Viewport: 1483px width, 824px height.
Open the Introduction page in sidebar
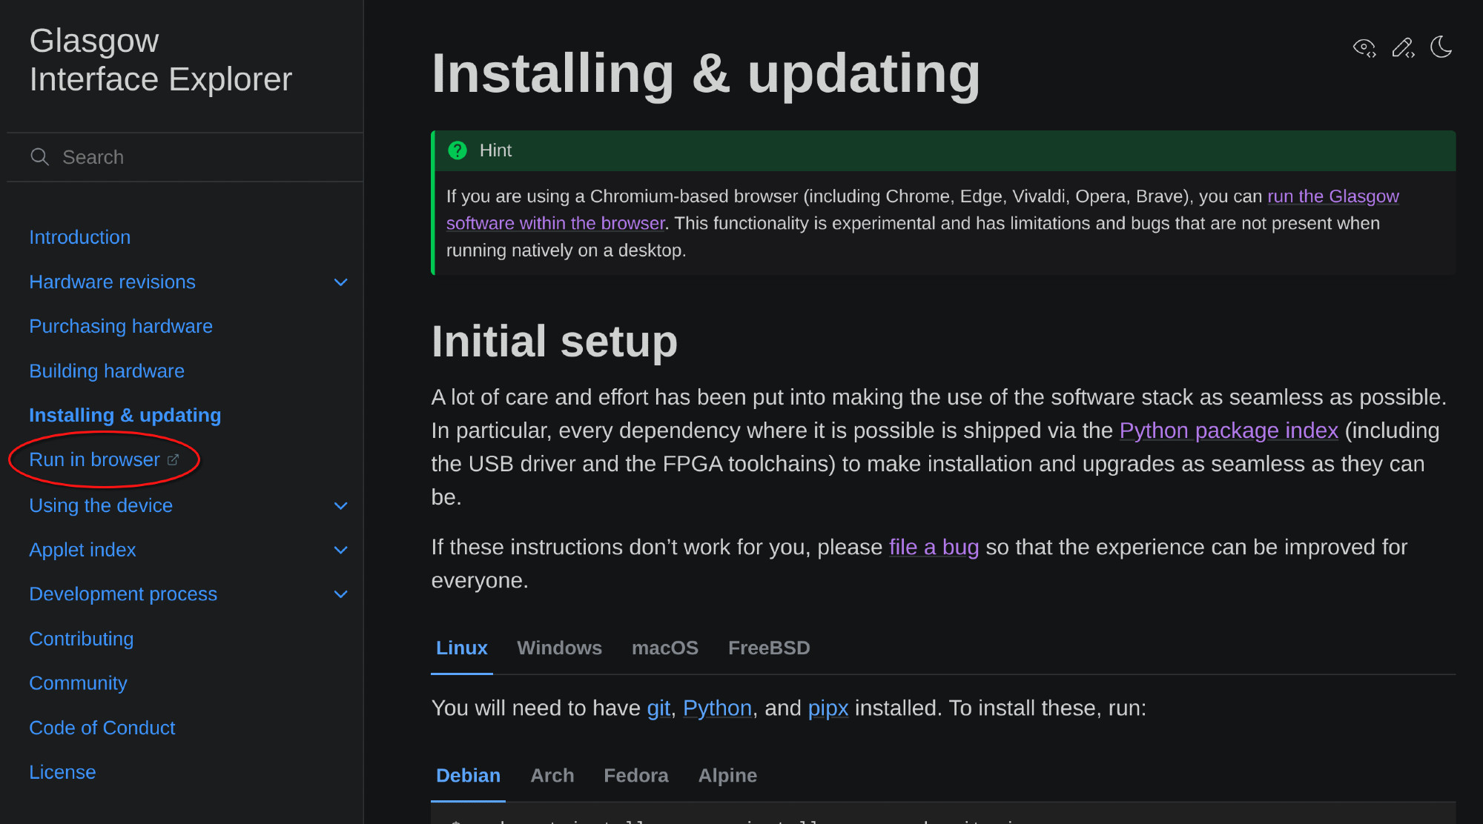coord(79,238)
